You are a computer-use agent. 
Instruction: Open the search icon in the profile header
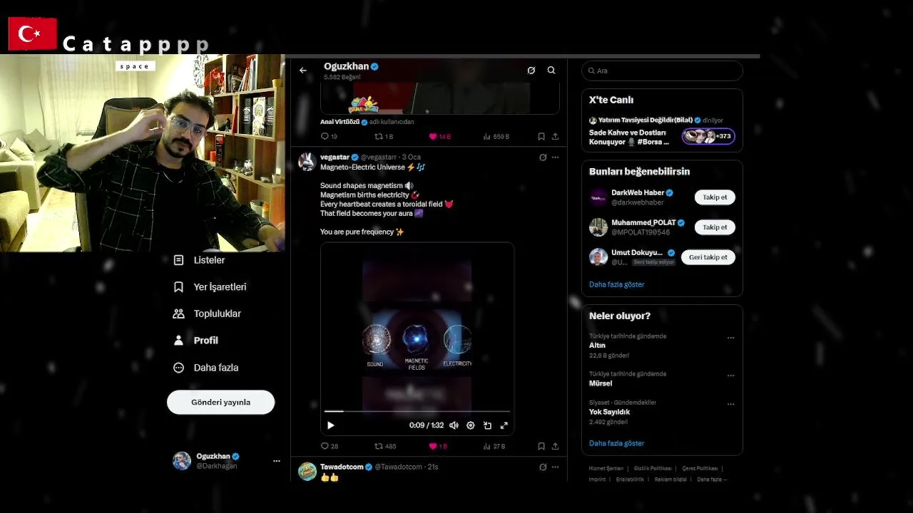551,71
